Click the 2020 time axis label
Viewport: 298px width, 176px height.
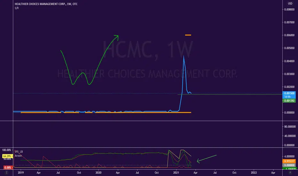point(98,172)
